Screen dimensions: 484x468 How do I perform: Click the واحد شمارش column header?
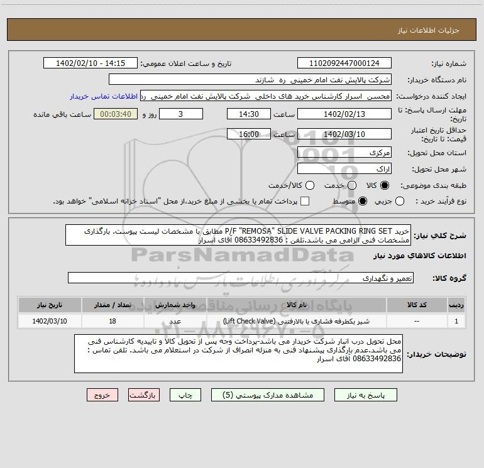pyautogui.click(x=175, y=305)
